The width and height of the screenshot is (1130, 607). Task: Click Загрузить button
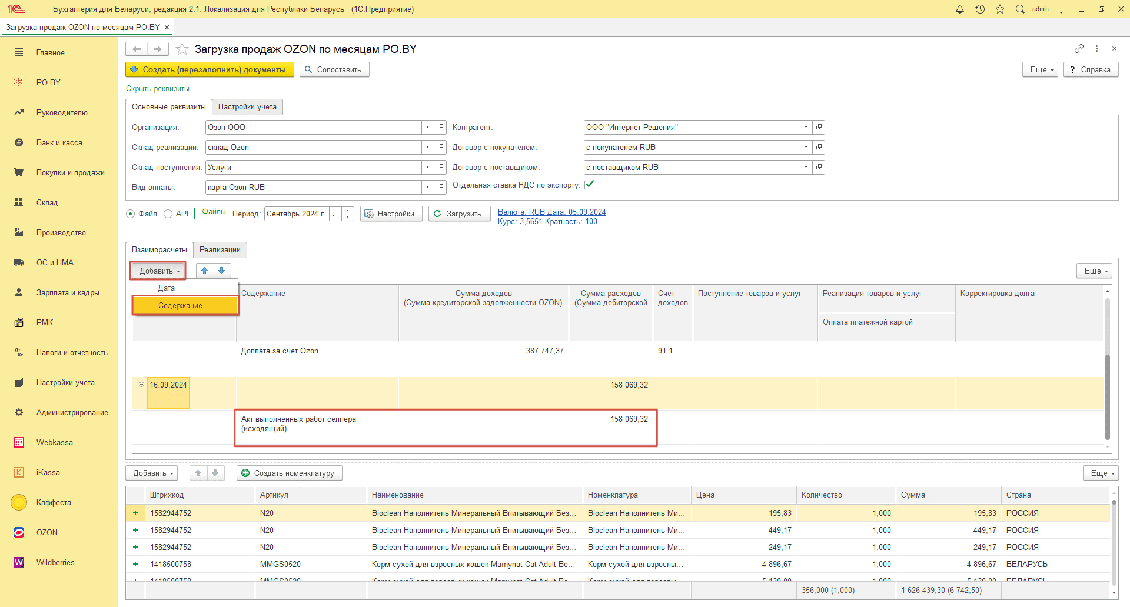coord(460,214)
